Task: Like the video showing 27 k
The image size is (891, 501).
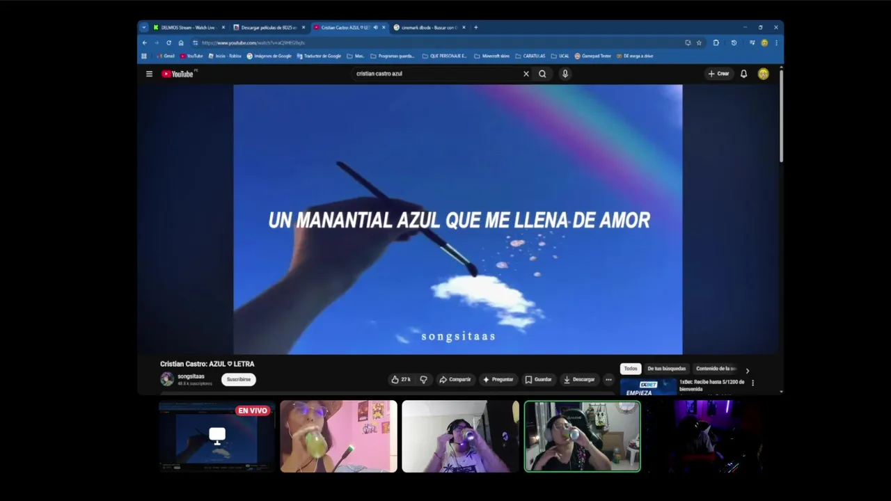Action: 401,379
